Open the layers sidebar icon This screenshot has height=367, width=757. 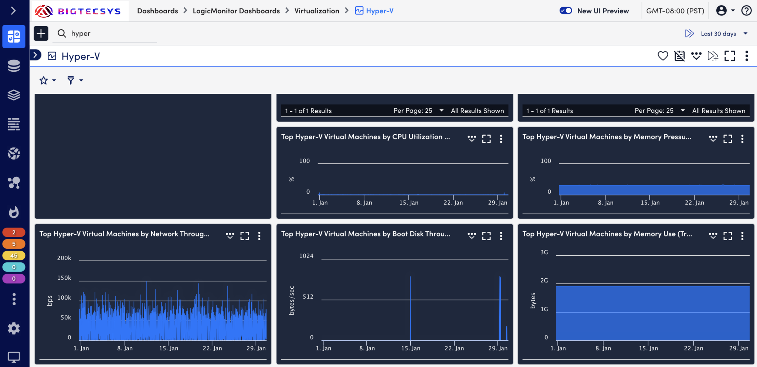(x=14, y=95)
